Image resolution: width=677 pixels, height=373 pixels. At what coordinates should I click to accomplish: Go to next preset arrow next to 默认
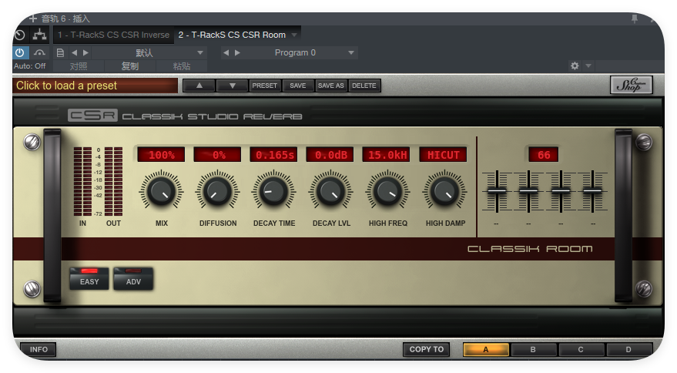pyautogui.click(x=86, y=52)
